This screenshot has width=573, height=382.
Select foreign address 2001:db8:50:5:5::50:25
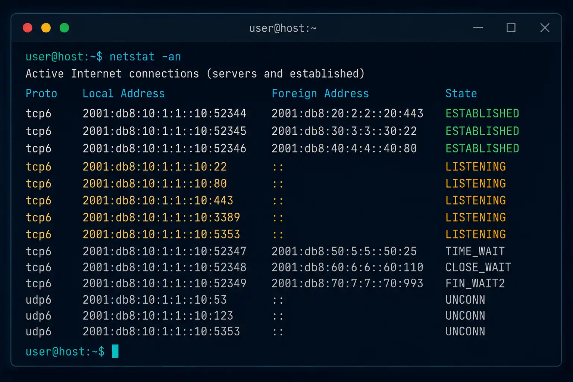click(x=344, y=251)
